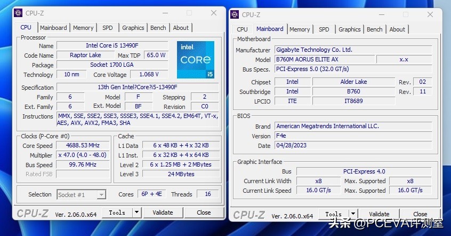Select Mainboard tab in right window
This screenshot has height=236, width=451.
click(270, 29)
